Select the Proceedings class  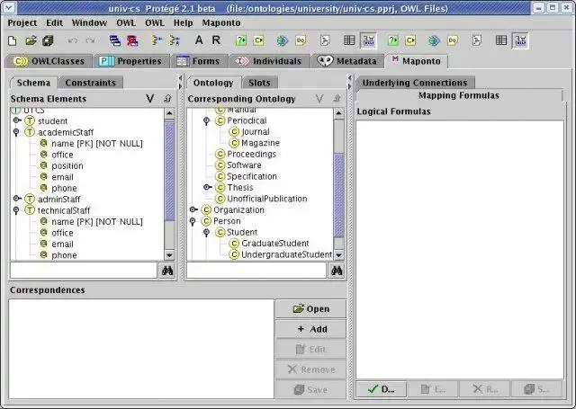251,154
